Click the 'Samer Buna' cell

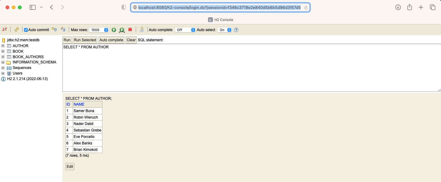pyautogui.click(x=88, y=111)
